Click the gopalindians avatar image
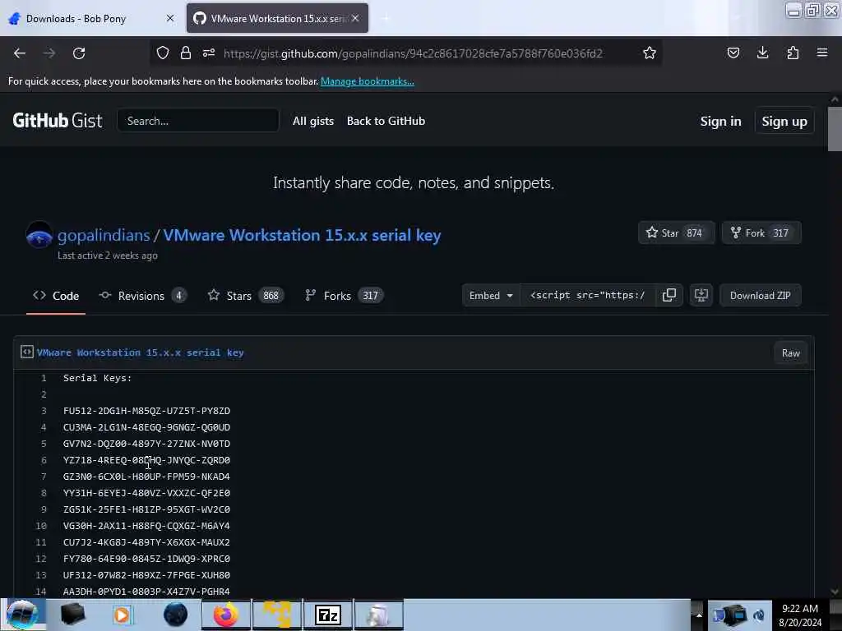This screenshot has height=631, width=842. point(39,235)
